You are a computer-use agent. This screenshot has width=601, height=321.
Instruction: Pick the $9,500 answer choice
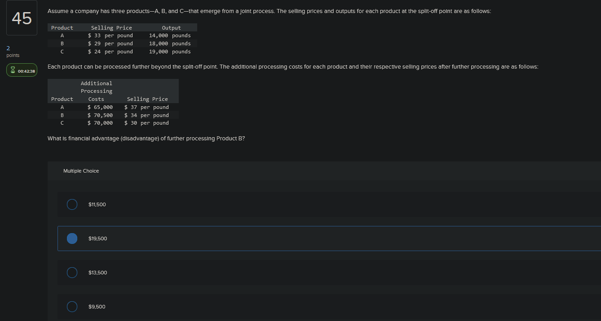(72, 306)
